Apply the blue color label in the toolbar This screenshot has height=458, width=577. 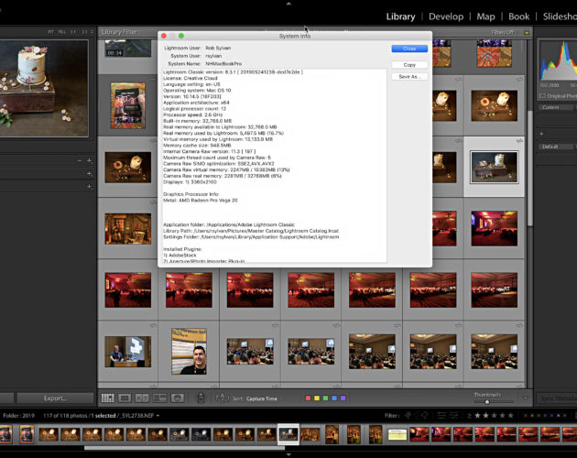click(x=334, y=398)
